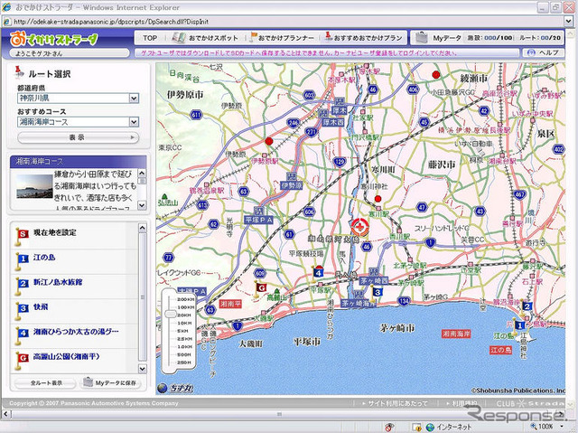578x433 pixels.
Task: Click red dot near 伊勢原駅
Action: [x=269, y=141]
